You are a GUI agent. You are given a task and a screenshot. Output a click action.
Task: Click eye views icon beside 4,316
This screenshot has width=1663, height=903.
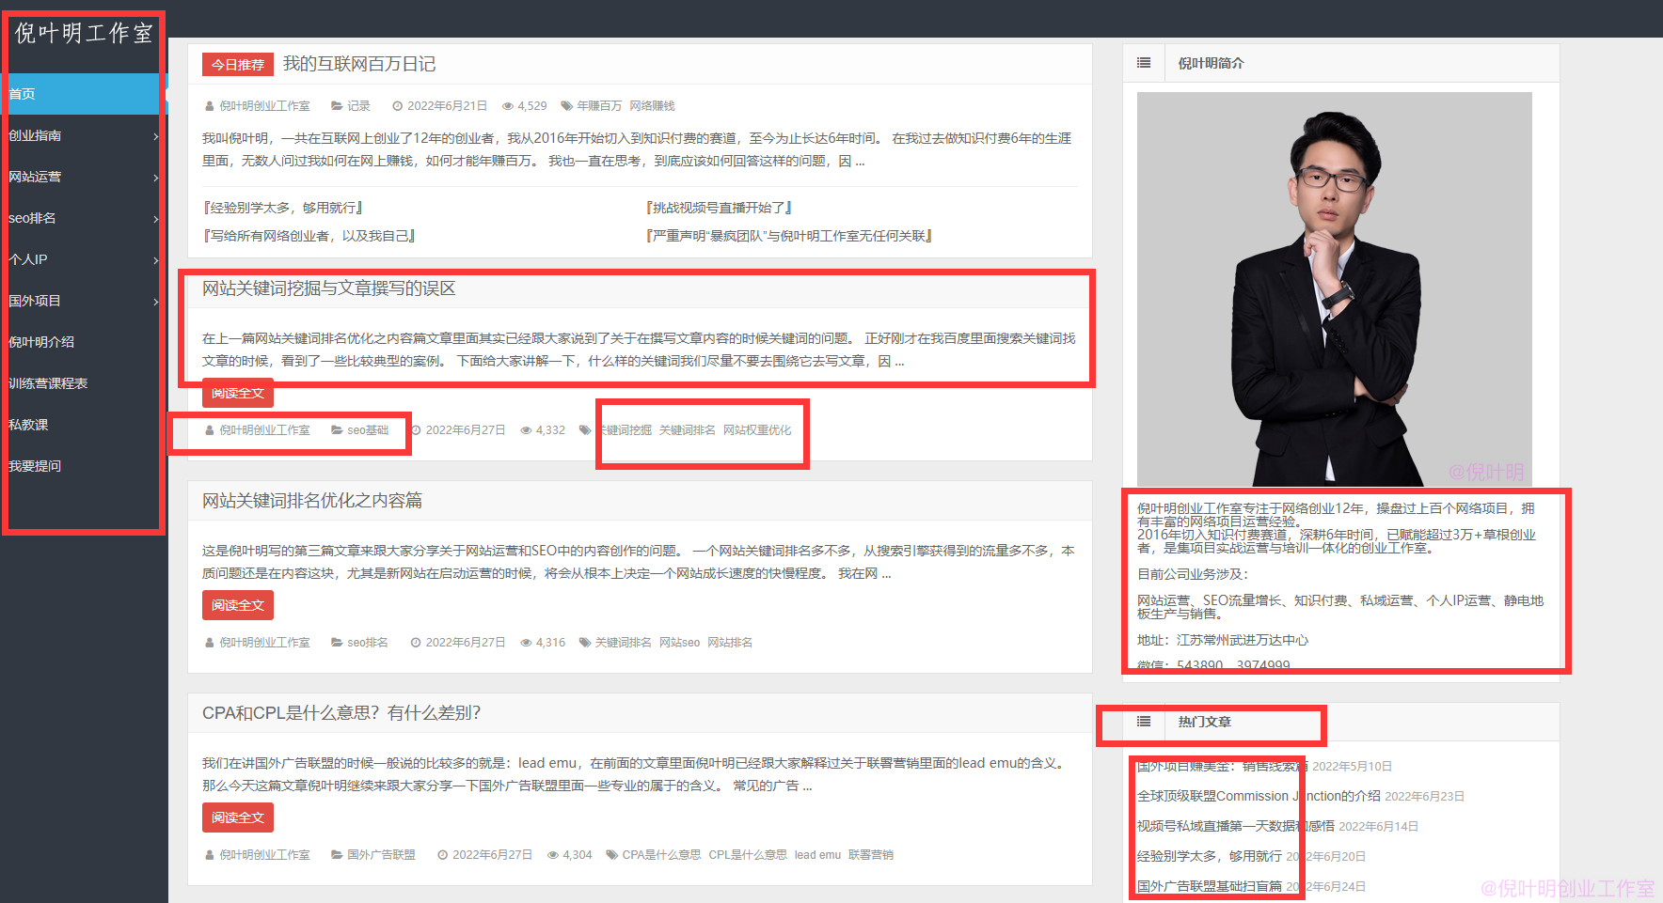[527, 643]
